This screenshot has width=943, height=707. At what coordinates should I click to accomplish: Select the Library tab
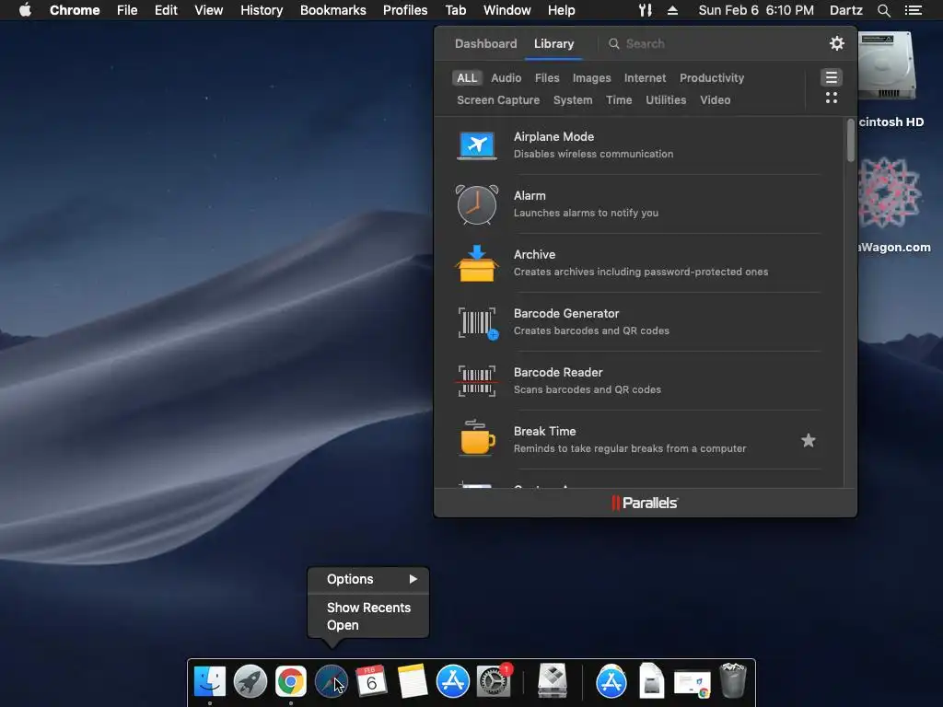[x=553, y=44]
